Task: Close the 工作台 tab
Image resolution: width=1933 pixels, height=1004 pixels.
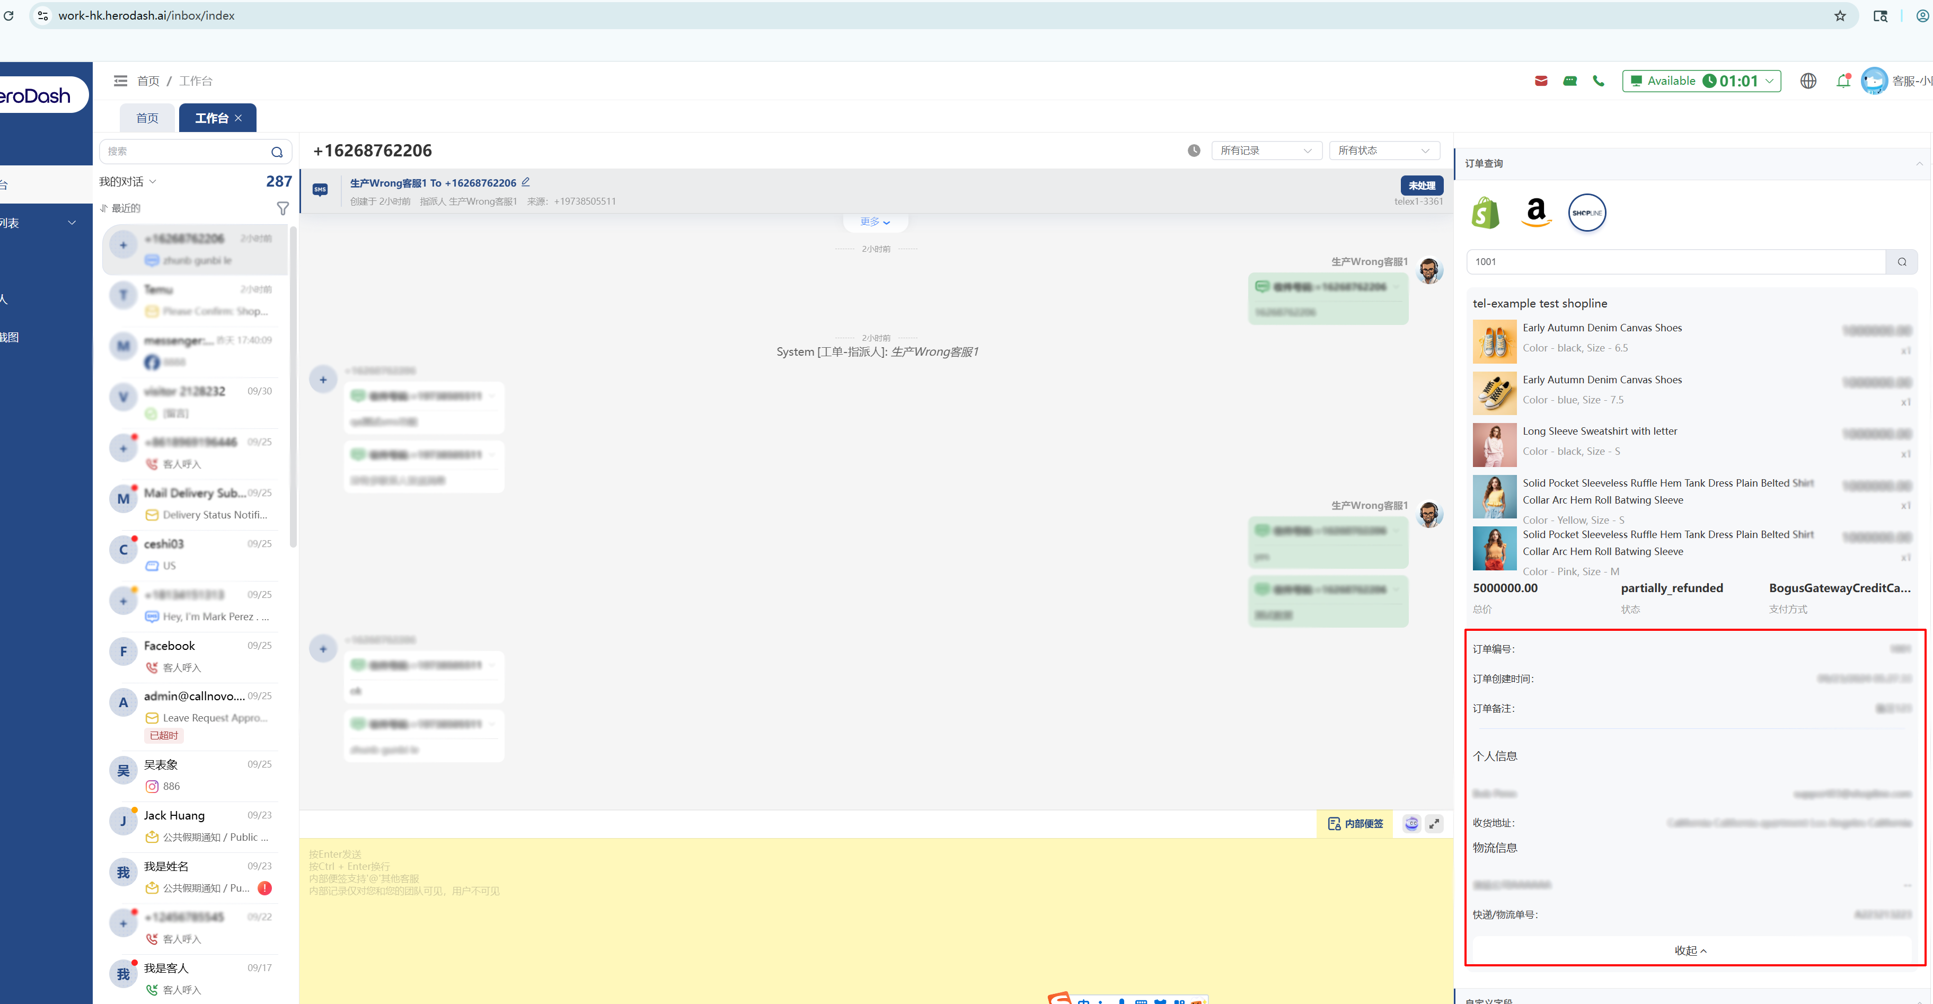Action: pos(239,119)
